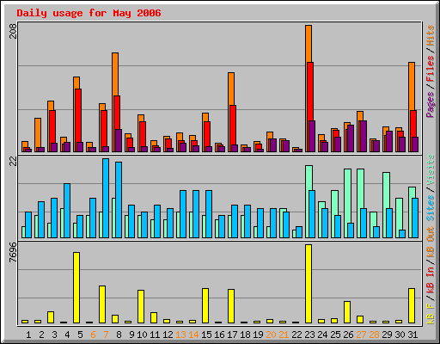Click the orange day 7 weekend label

coord(106,335)
